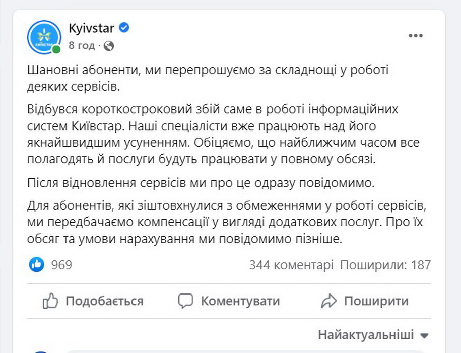Click the thumbs-up icon beside Подобається

tap(50, 301)
